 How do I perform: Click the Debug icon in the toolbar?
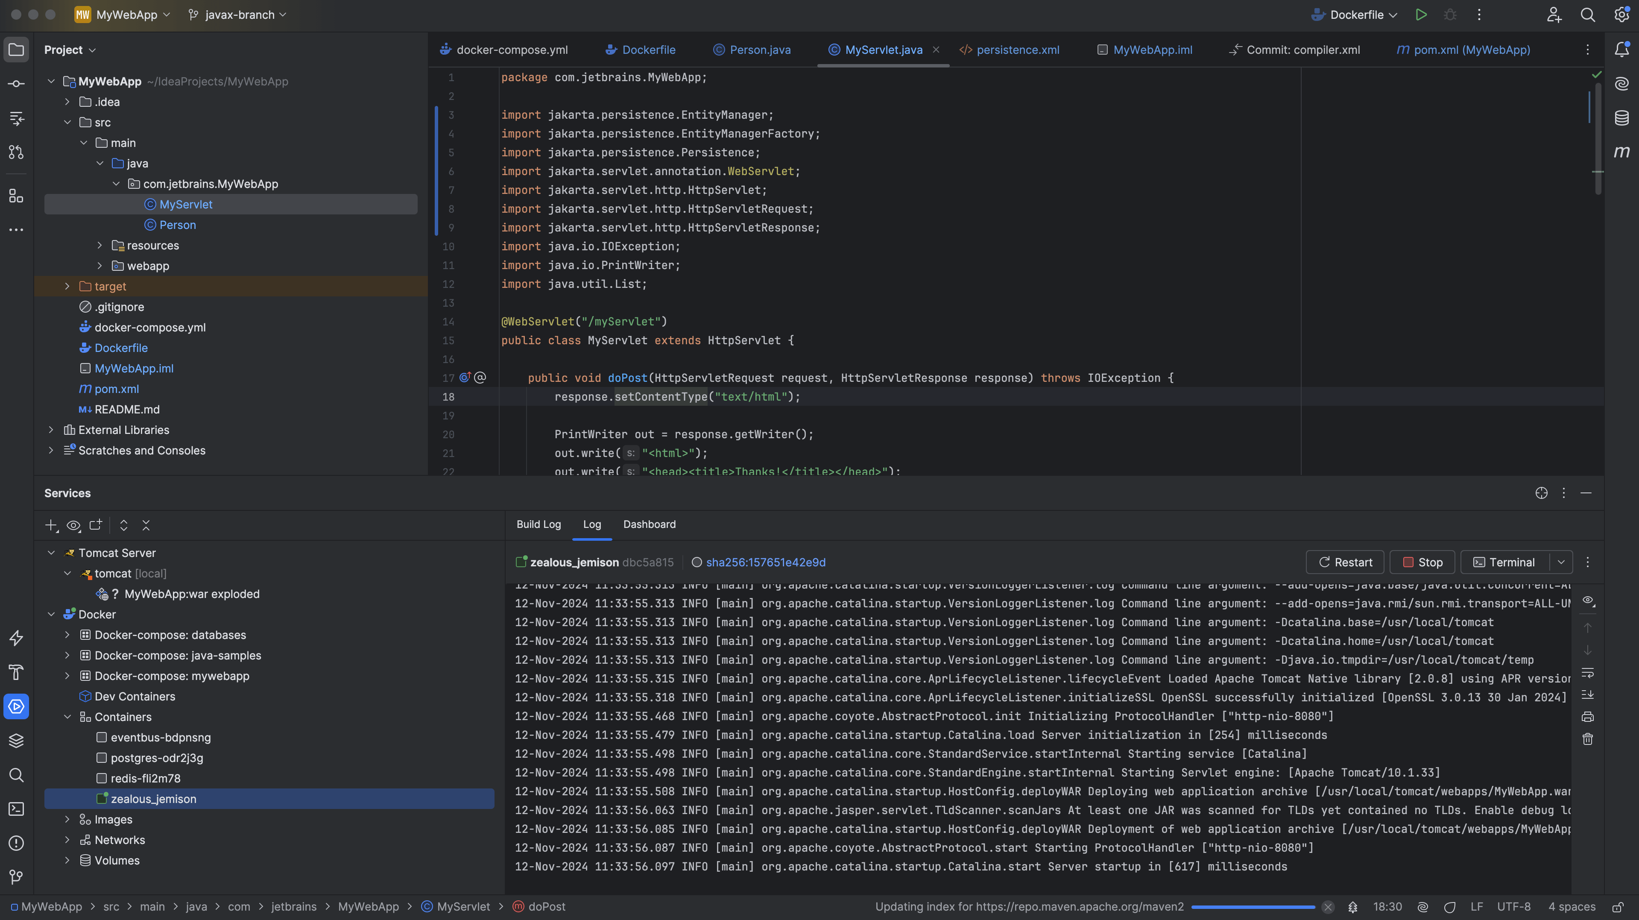click(x=1451, y=14)
